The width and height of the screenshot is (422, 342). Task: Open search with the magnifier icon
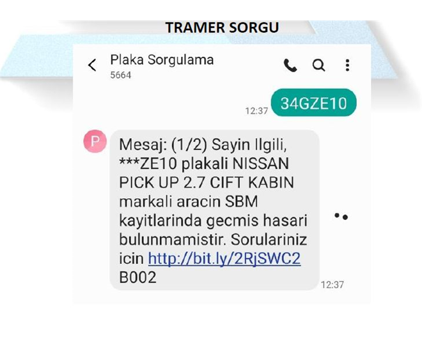coord(318,65)
